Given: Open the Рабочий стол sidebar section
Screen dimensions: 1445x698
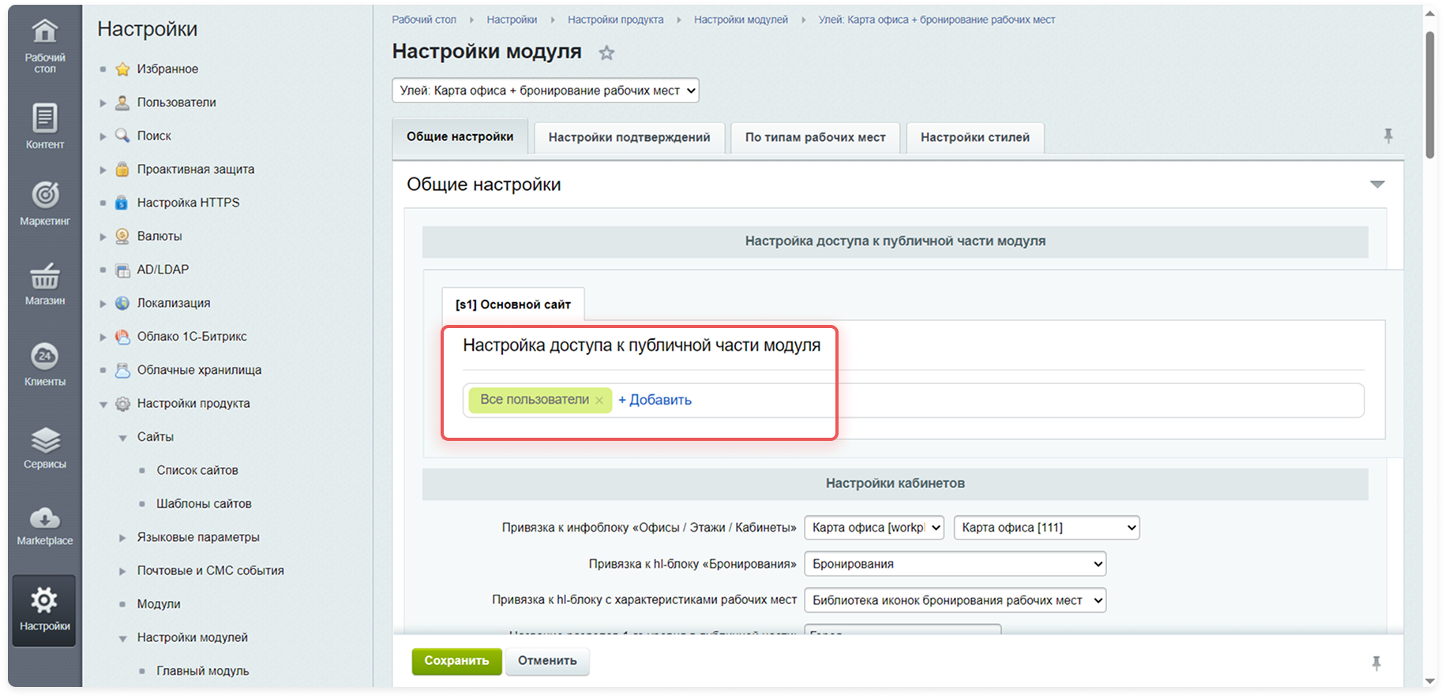Looking at the screenshot, I should tap(44, 44).
